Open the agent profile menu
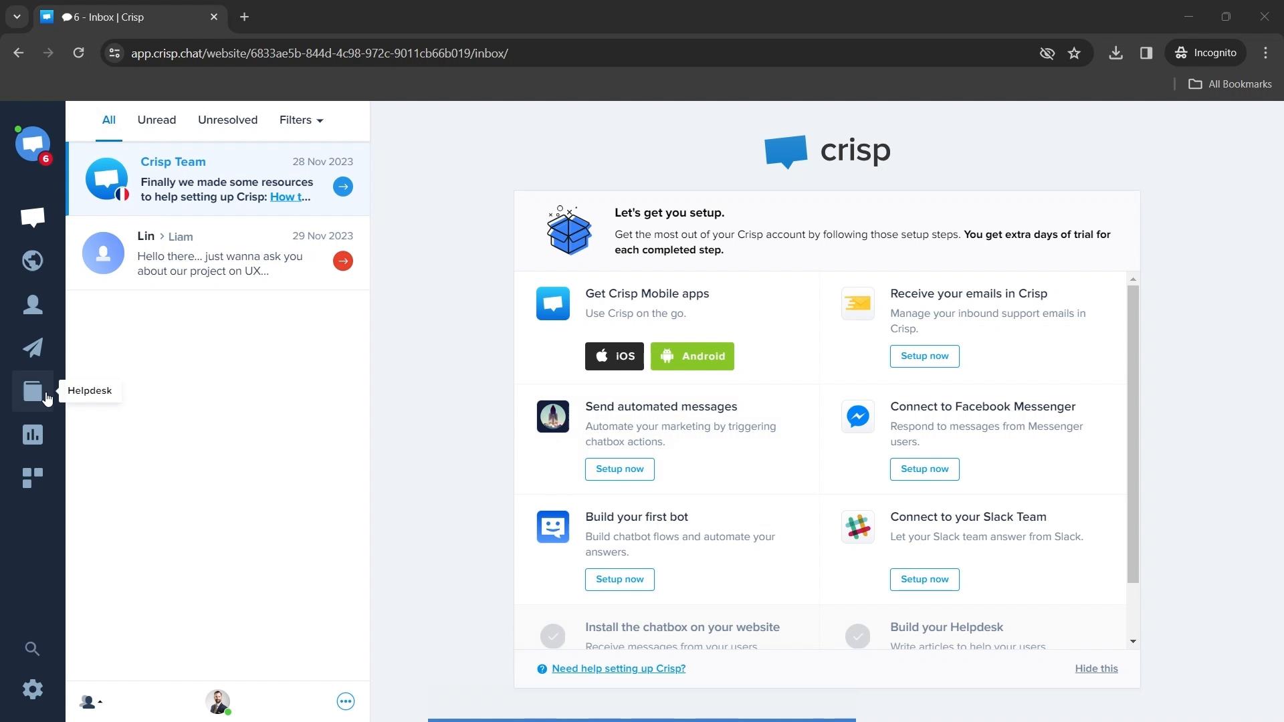The height and width of the screenshot is (722, 1284). (218, 702)
